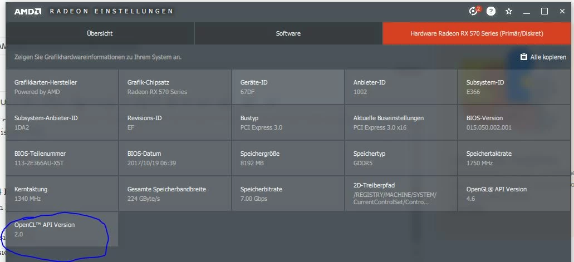The width and height of the screenshot is (574, 262).
Task: Open the help question mark icon
Action: click(x=491, y=11)
